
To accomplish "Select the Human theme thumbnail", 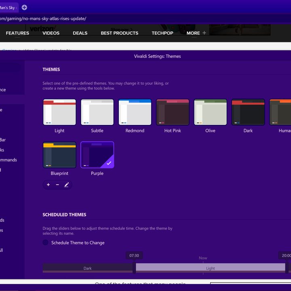I will tap(280, 112).
